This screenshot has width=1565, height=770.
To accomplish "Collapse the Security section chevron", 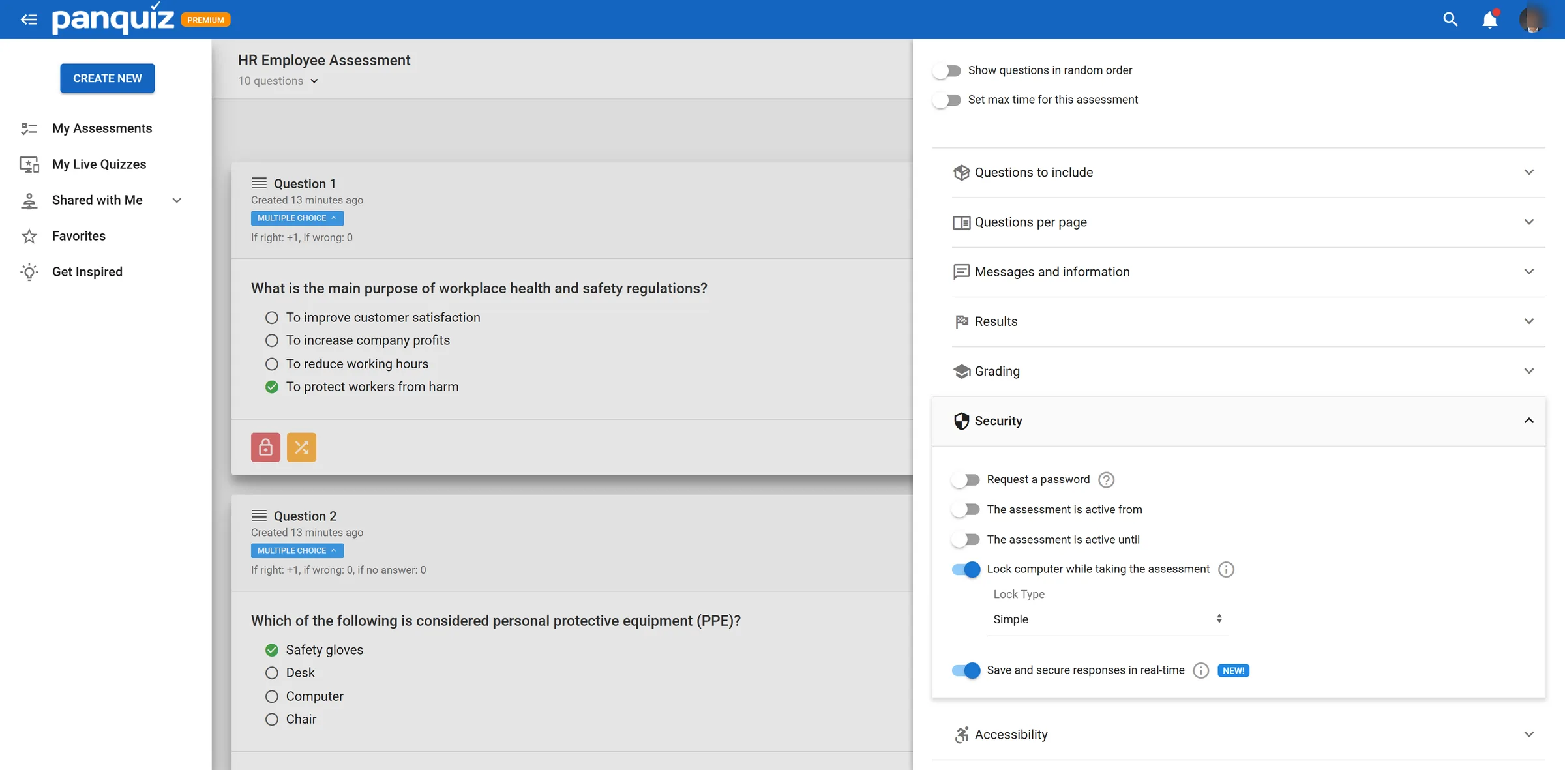I will [1529, 421].
